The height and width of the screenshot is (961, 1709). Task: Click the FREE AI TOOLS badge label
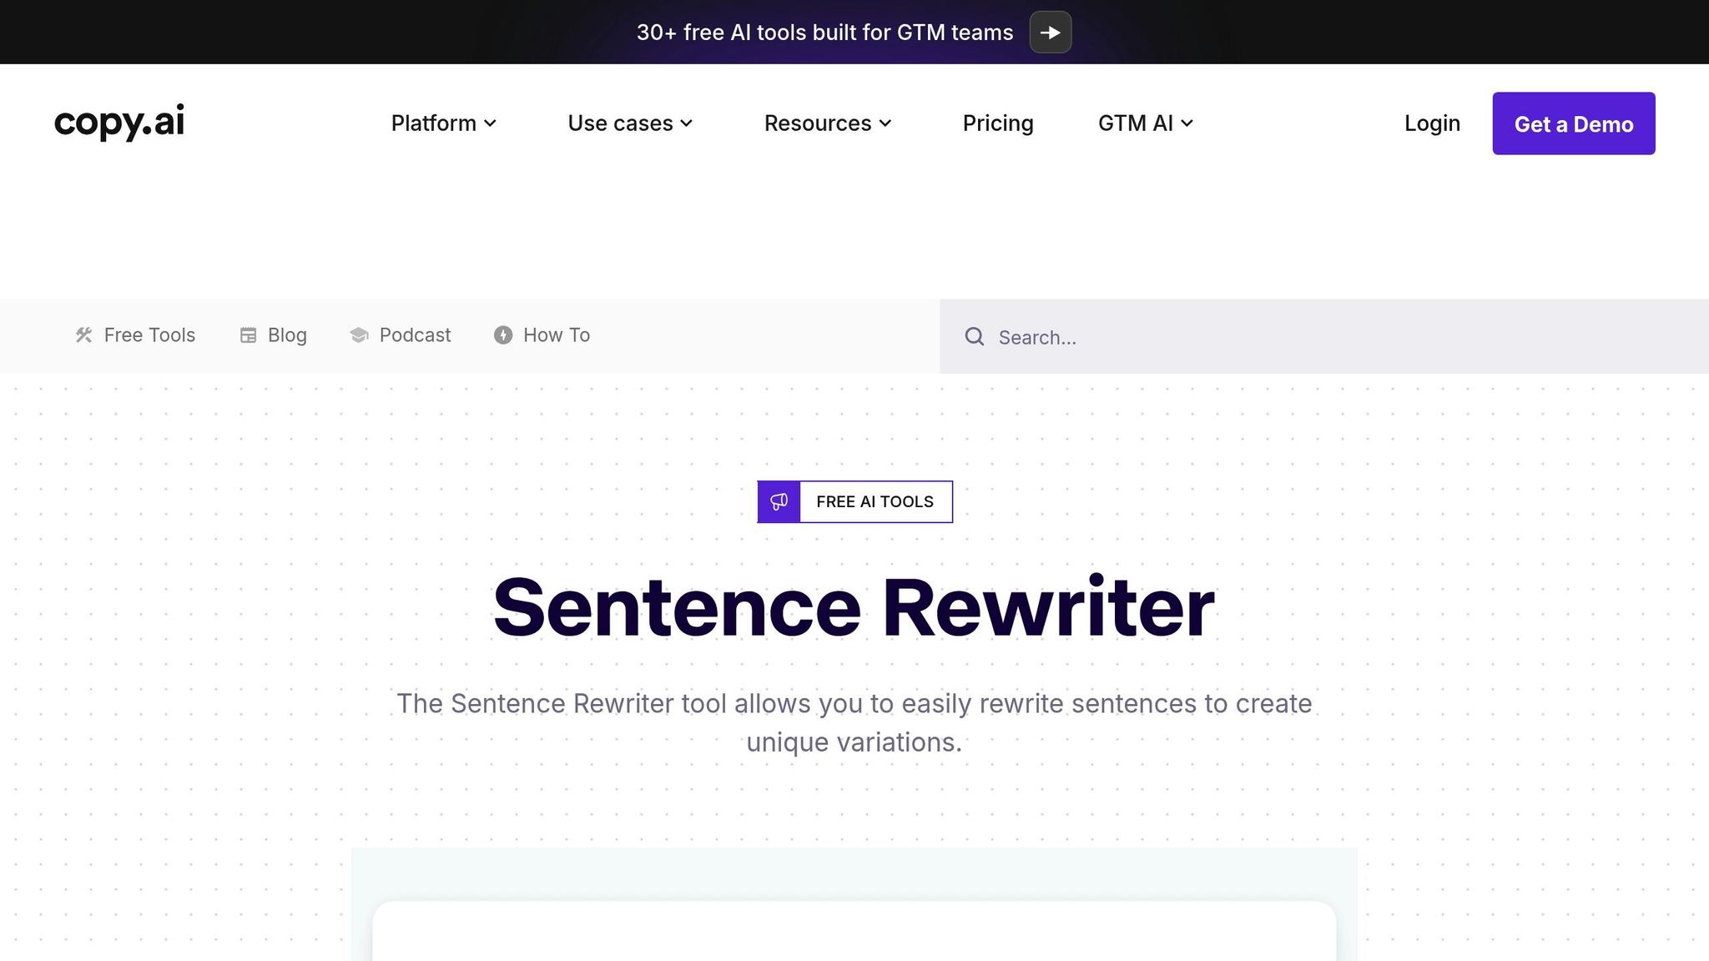[x=875, y=501]
